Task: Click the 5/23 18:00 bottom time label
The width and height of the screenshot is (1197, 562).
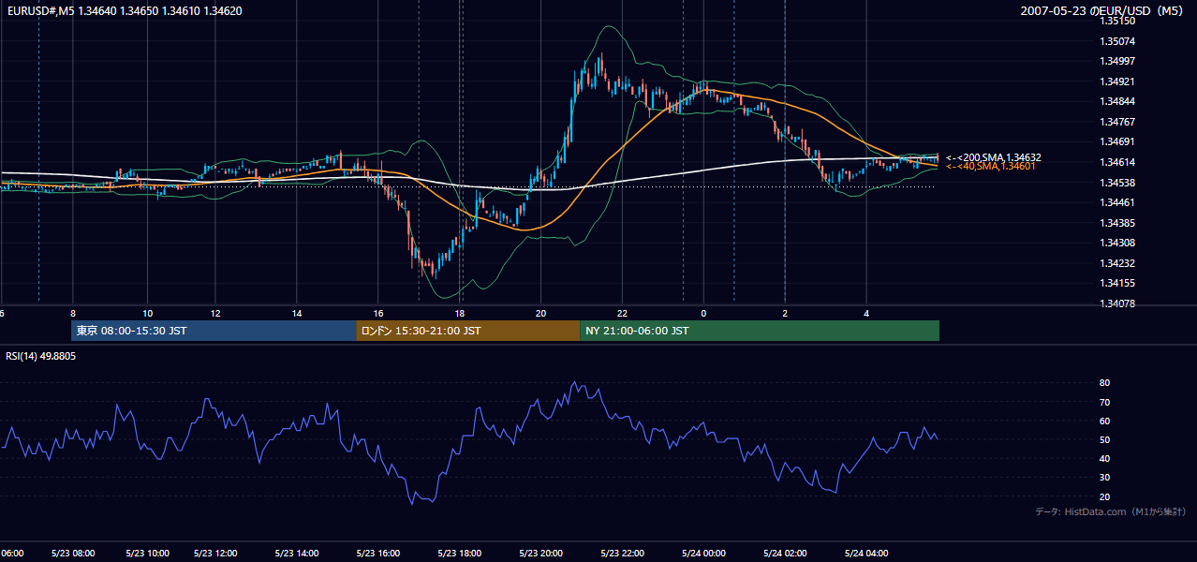Action: (459, 554)
